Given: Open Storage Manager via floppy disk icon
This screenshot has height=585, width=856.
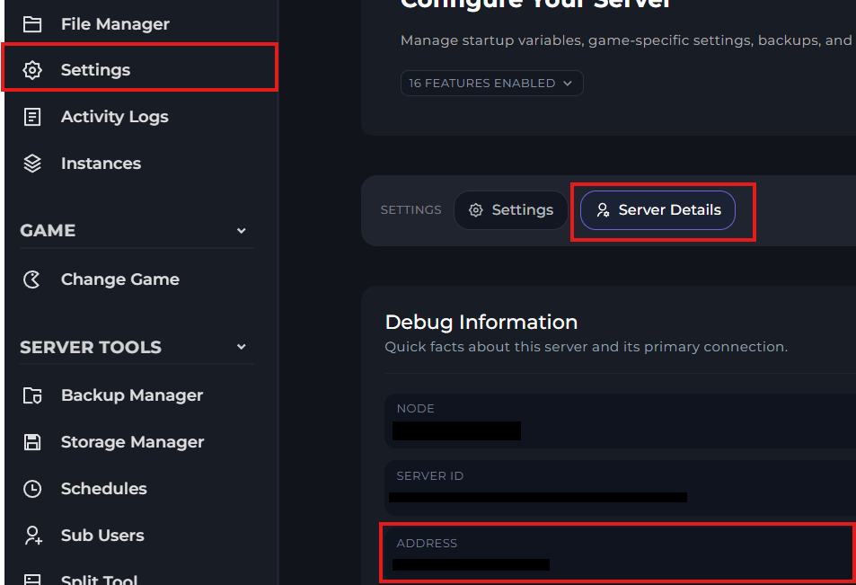Looking at the screenshot, I should point(32,442).
